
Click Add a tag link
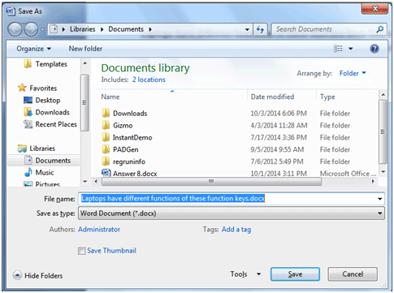pyautogui.click(x=236, y=230)
